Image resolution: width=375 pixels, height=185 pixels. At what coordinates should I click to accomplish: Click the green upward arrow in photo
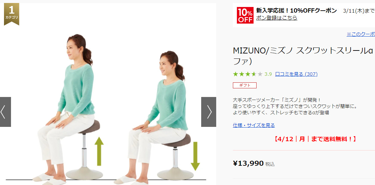pos(99,151)
